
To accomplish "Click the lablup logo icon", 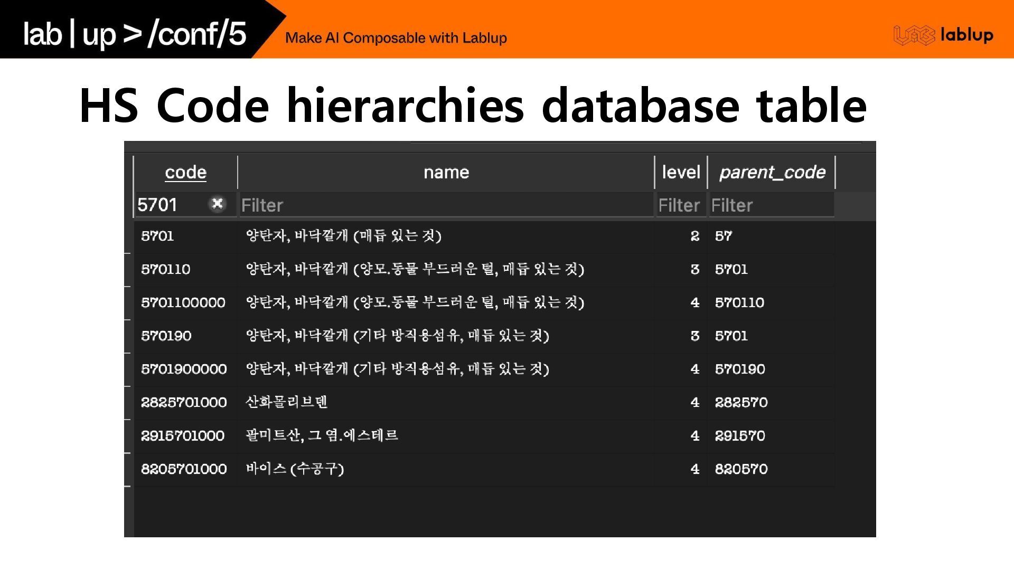I will click(914, 35).
